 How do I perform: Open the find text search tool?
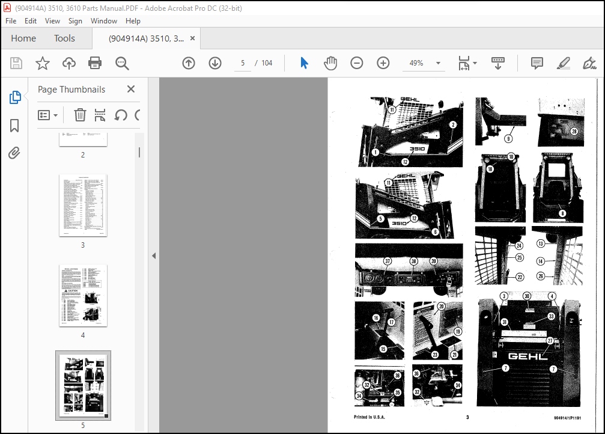(122, 63)
